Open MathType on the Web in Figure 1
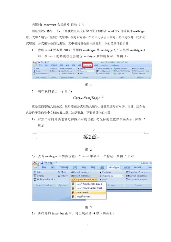Screen dimensions: 171x242 coord(141,71)
